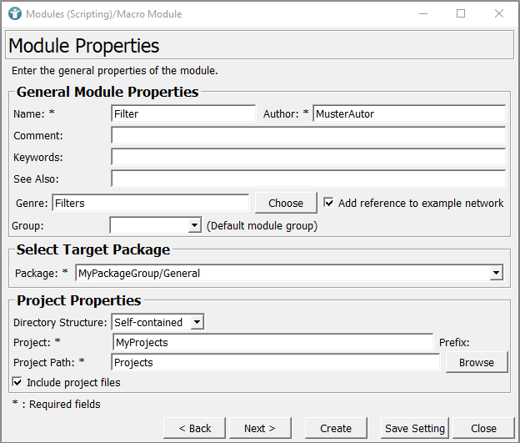Uncheck Include project files
Screen dimensions: 520x443
tap(18, 383)
